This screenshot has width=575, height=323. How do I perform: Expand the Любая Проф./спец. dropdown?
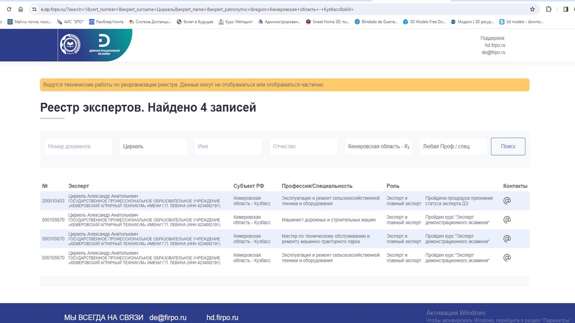(x=453, y=146)
